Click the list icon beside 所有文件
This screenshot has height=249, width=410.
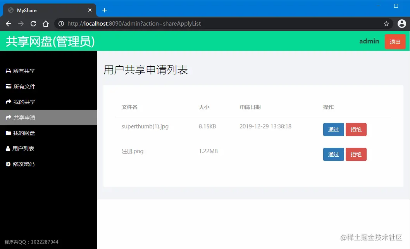[9, 86]
